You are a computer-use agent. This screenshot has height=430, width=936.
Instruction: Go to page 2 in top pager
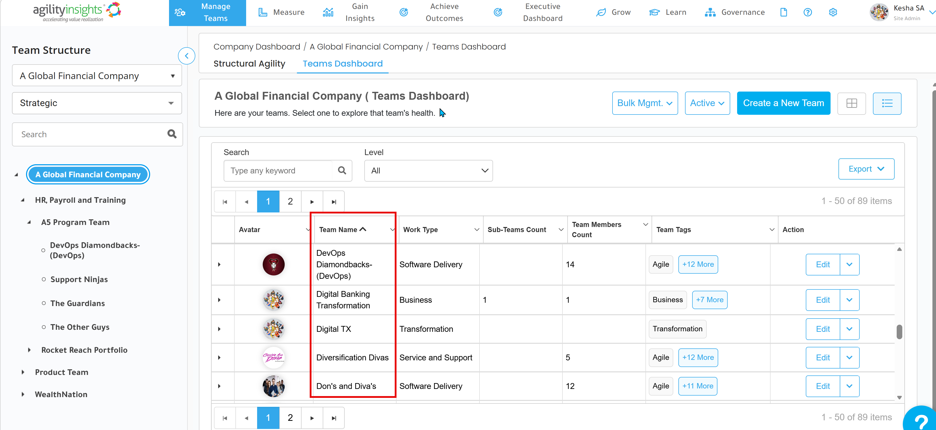tap(290, 201)
